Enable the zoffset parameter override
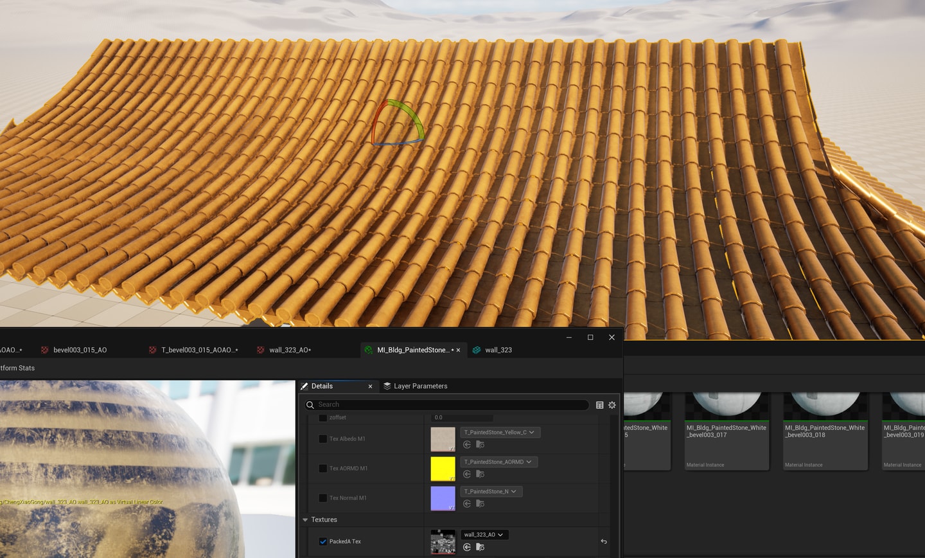Image resolution: width=925 pixels, height=558 pixels. 323,417
